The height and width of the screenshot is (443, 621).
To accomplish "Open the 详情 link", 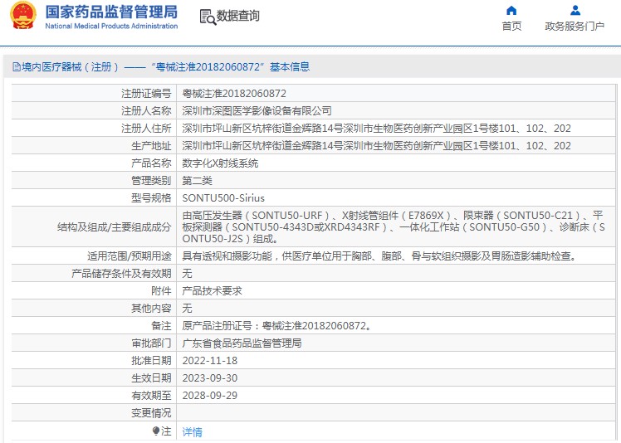I will pyautogui.click(x=192, y=432).
